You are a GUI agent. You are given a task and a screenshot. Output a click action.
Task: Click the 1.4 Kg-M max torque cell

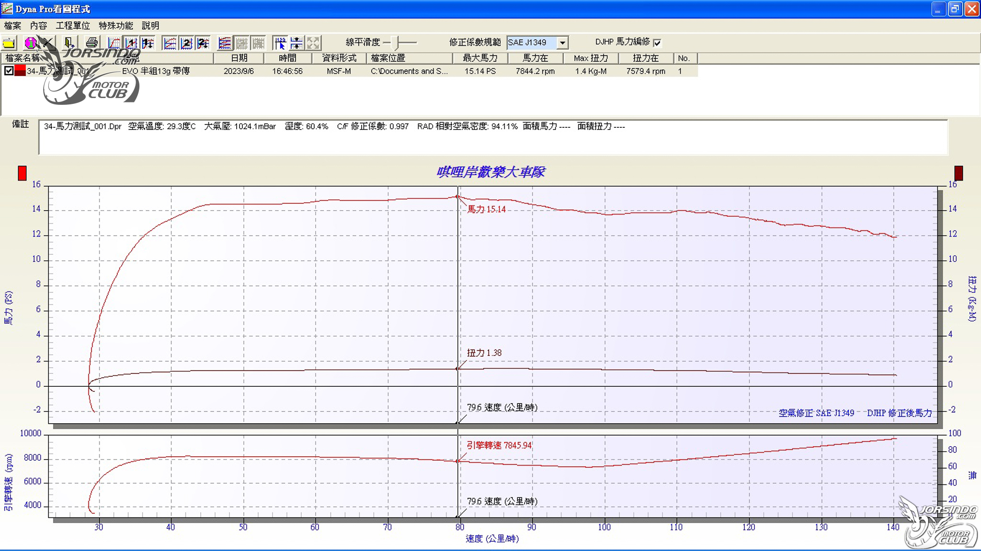click(591, 71)
